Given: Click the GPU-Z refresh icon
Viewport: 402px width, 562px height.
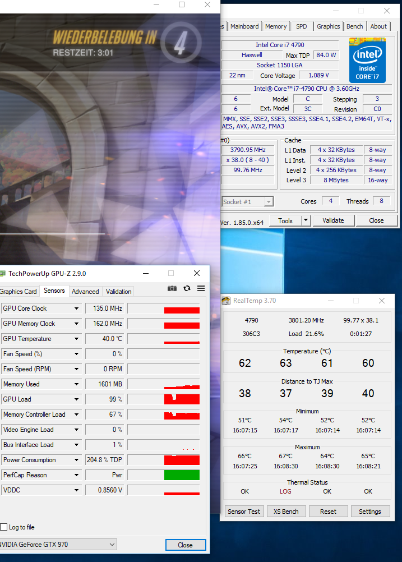Looking at the screenshot, I should (187, 288).
